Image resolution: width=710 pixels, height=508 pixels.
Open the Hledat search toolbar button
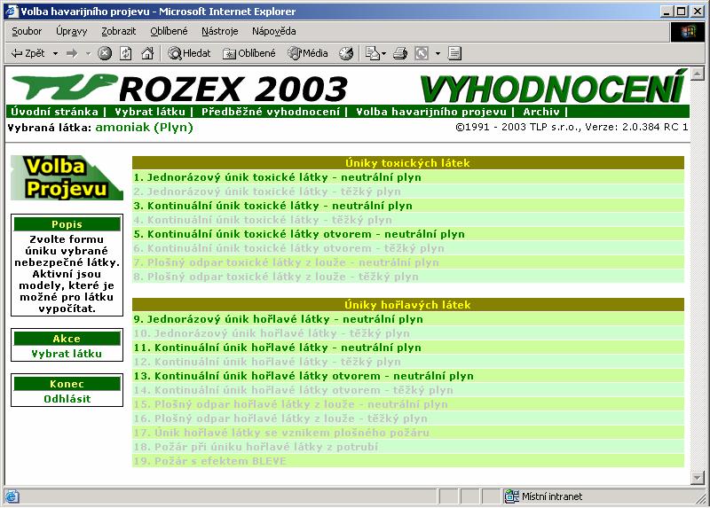(x=189, y=53)
